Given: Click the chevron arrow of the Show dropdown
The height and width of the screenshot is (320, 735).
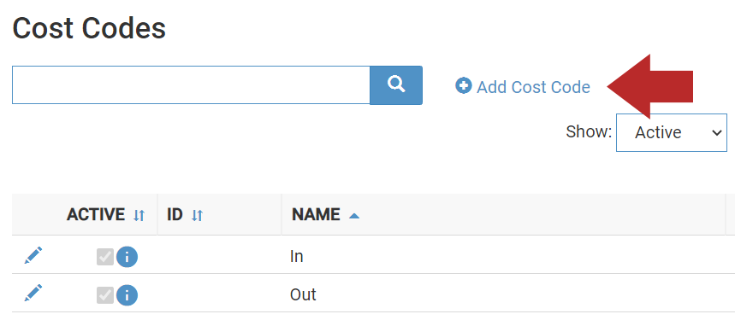Looking at the screenshot, I should coord(717,133).
